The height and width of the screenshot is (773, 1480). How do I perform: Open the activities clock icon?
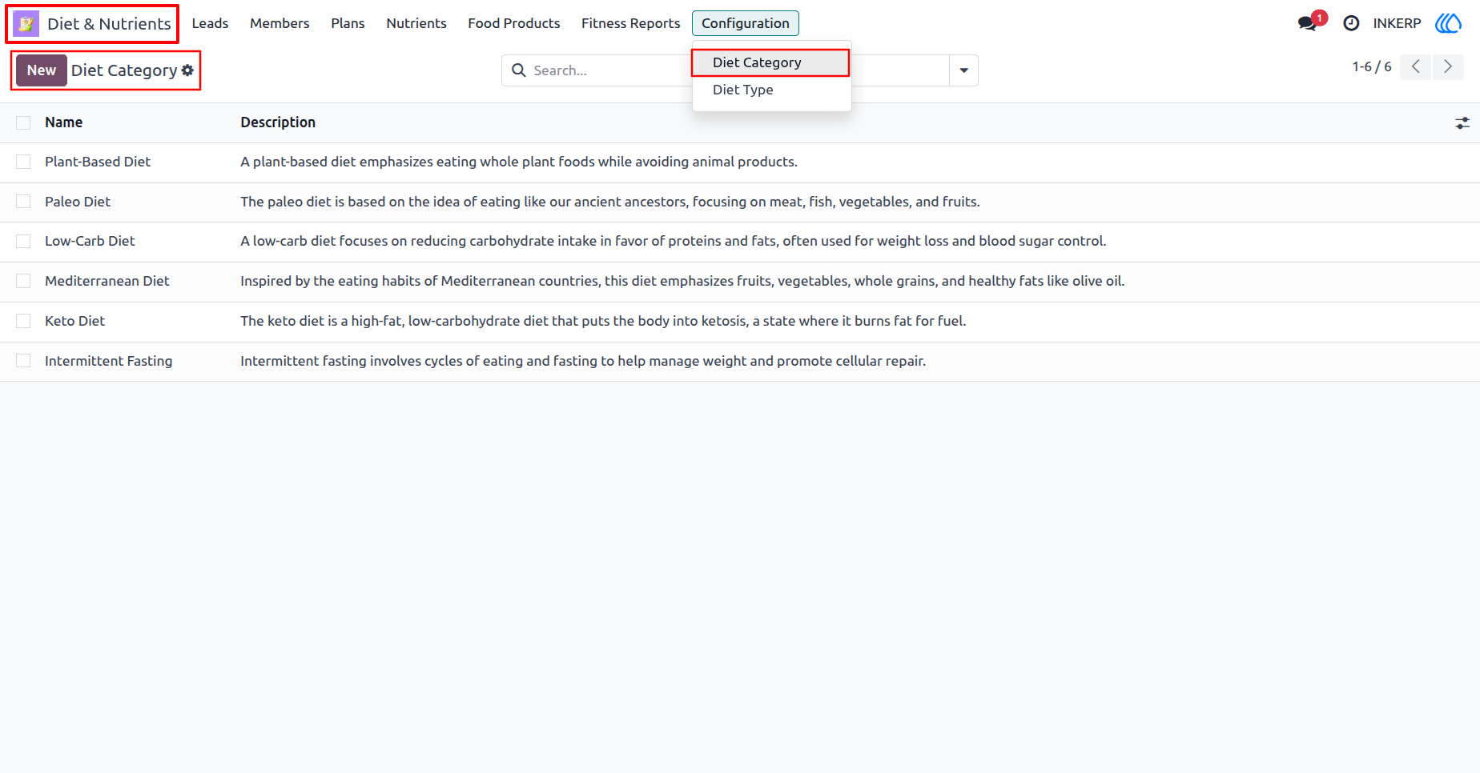pyautogui.click(x=1351, y=23)
